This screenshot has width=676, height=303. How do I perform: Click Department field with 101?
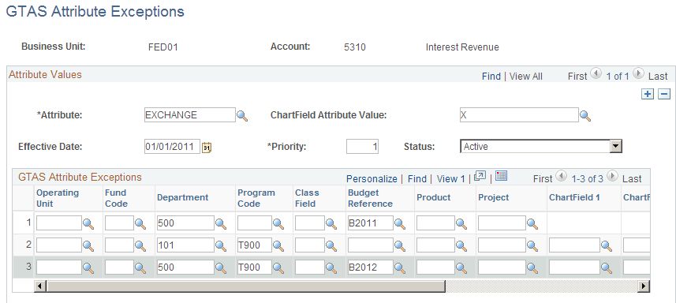pyautogui.click(x=185, y=245)
